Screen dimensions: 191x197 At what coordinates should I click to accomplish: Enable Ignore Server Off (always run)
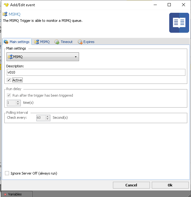7,173
